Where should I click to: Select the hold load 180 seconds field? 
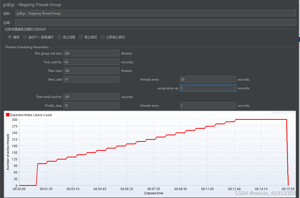[x=91, y=97]
